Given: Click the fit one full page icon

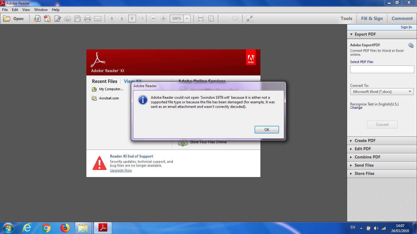Looking at the screenshot, I should (211, 19).
